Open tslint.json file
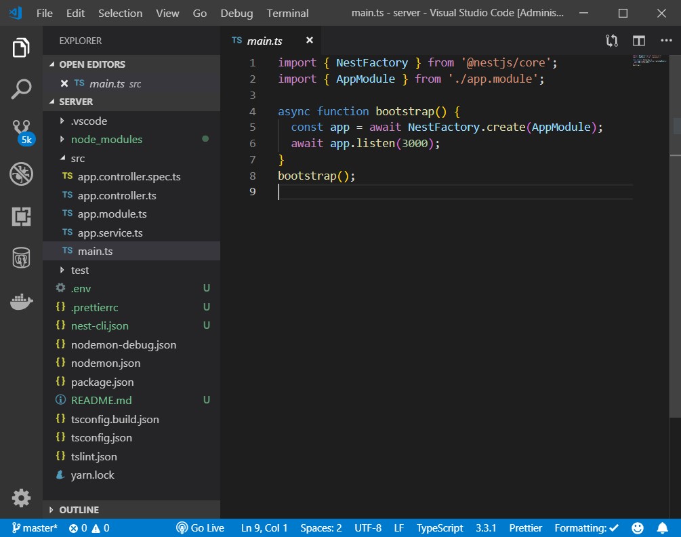The width and height of the screenshot is (681, 537). coord(131,456)
